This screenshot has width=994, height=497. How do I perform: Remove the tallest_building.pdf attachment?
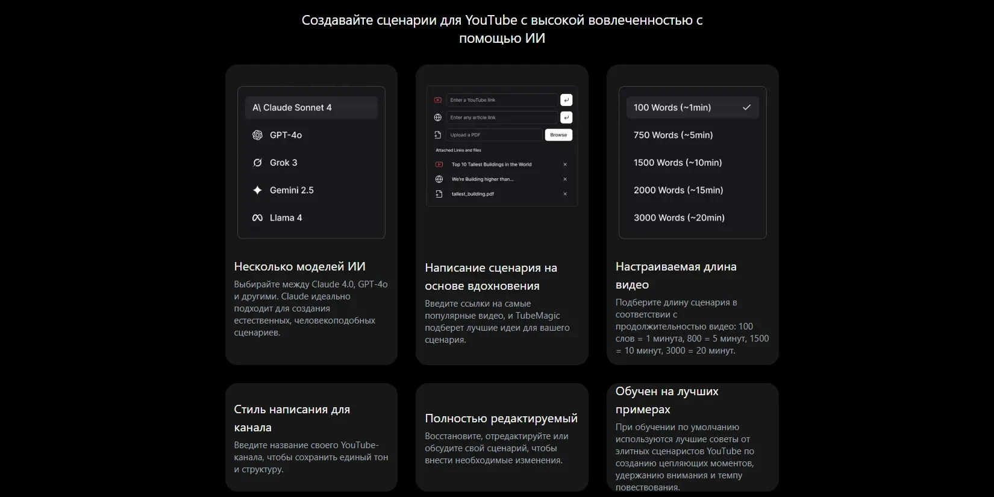tap(565, 194)
